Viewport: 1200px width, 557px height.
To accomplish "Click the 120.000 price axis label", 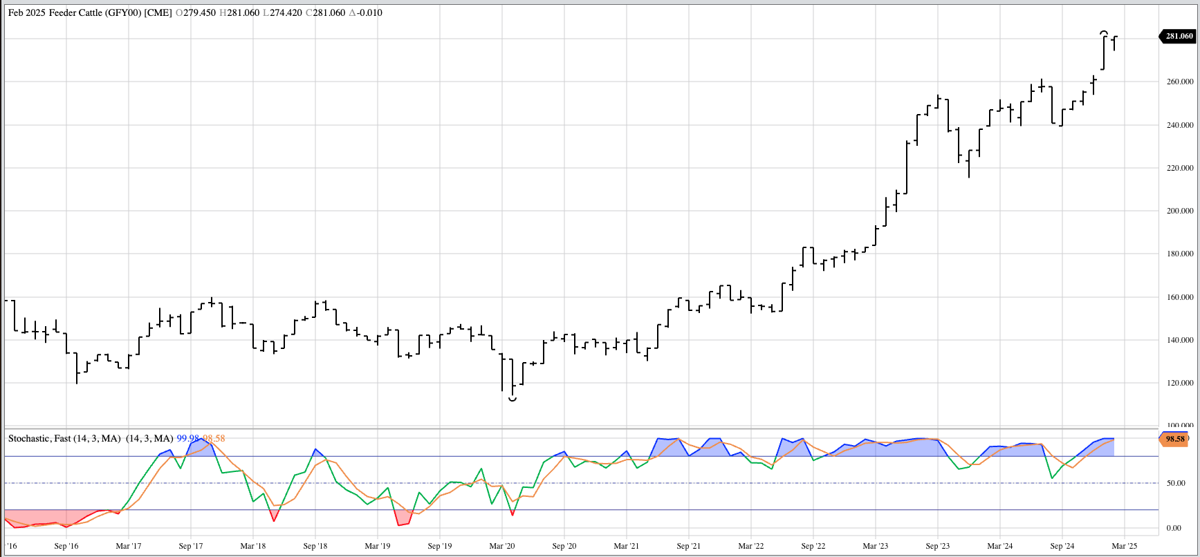I will [x=1180, y=383].
